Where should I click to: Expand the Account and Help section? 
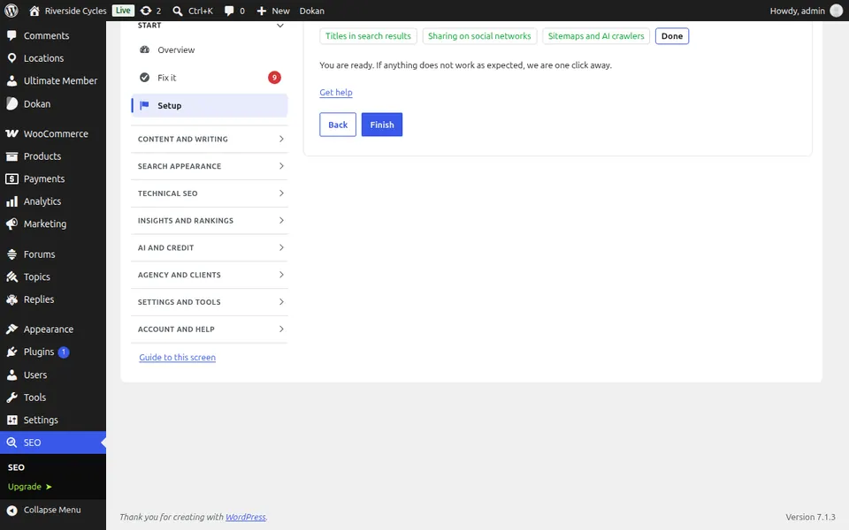[x=210, y=329]
